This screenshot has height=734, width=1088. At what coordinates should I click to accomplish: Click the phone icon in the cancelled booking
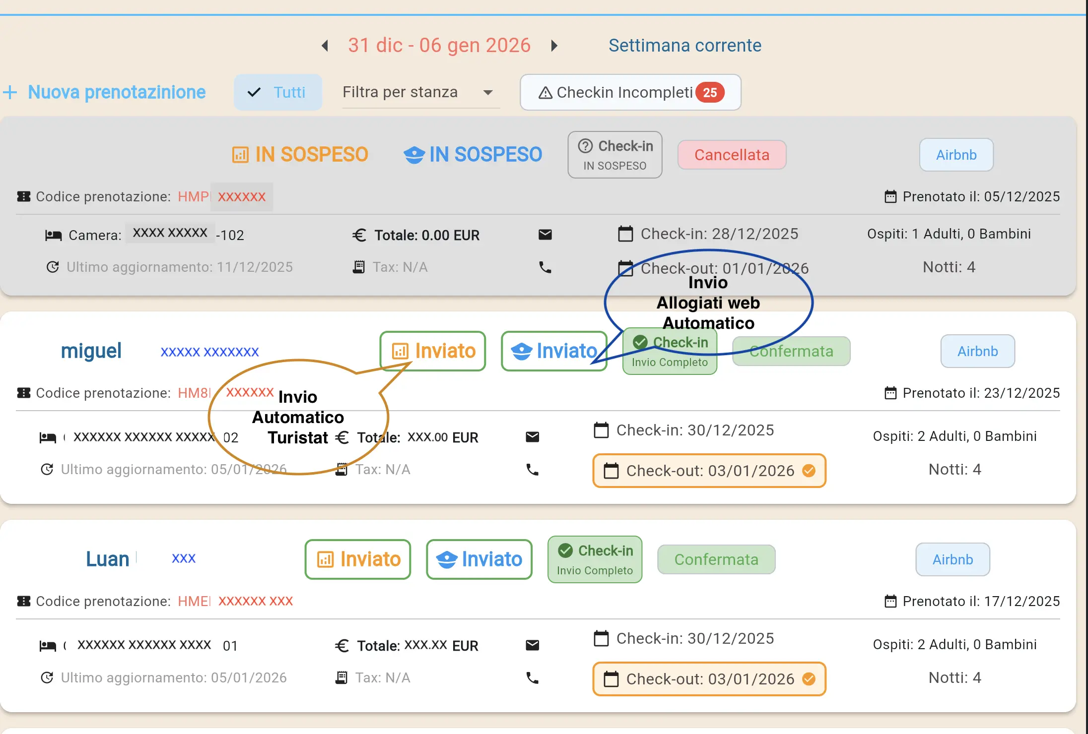click(x=545, y=268)
